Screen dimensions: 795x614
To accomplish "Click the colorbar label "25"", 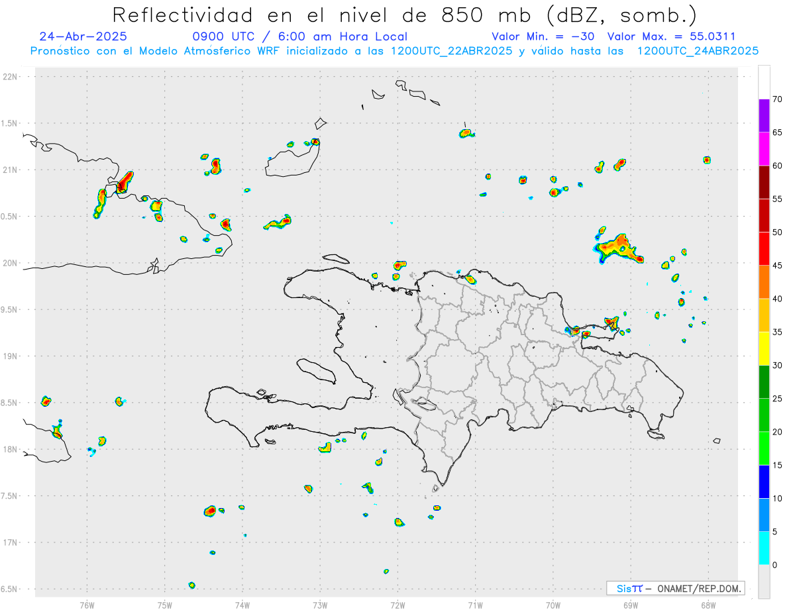I will (x=778, y=399).
